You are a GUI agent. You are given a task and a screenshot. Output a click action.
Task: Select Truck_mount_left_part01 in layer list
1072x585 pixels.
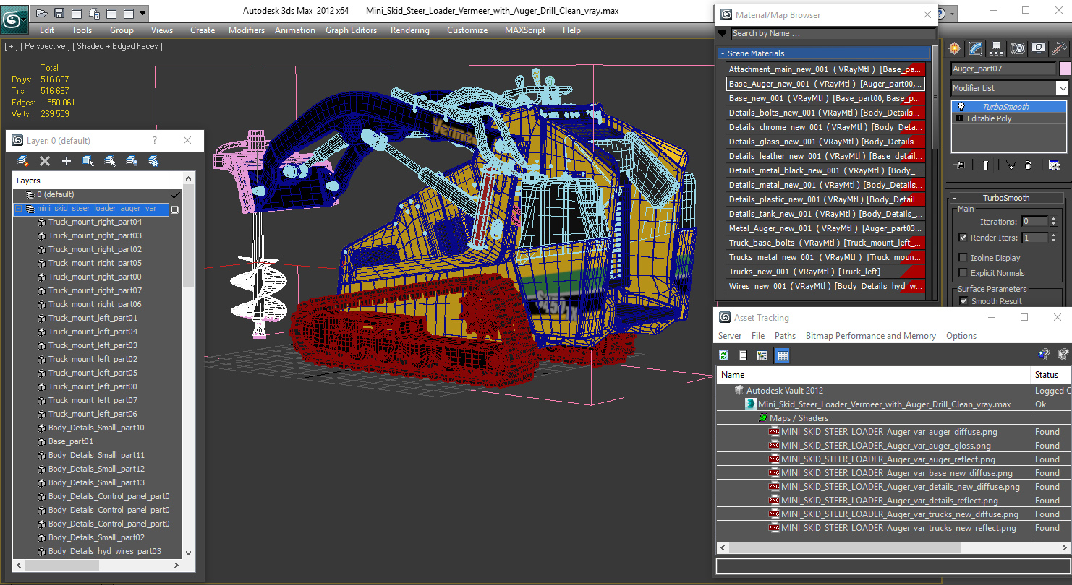(93, 318)
